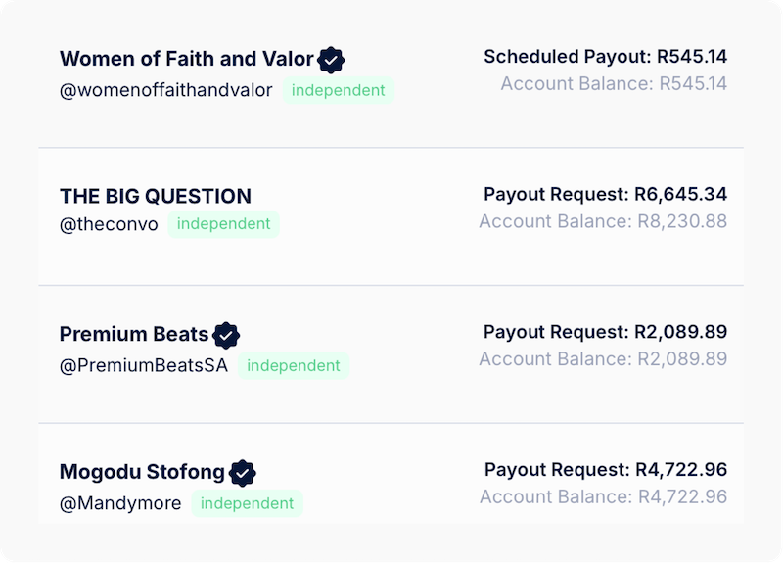Open THE BIG QUESTION account name
The height and width of the screenshot is (564, 783).
[x=156, y=197]
